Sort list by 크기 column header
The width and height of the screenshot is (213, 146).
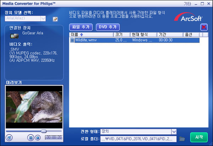tap(122, 35)
